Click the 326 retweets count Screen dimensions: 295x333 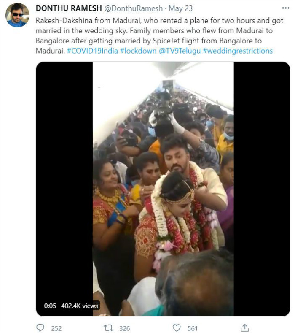click(124, 328)
